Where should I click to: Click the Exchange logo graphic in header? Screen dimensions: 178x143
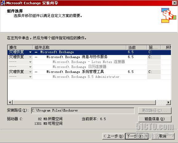[169, 15]
